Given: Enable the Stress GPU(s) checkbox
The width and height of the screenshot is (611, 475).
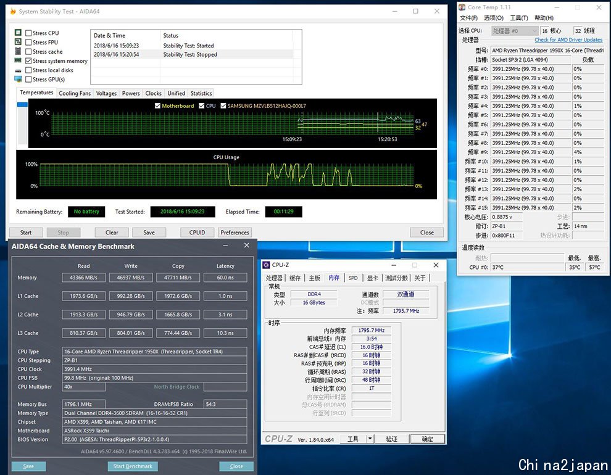Looking at the screenshot, I should pos(28,80).
